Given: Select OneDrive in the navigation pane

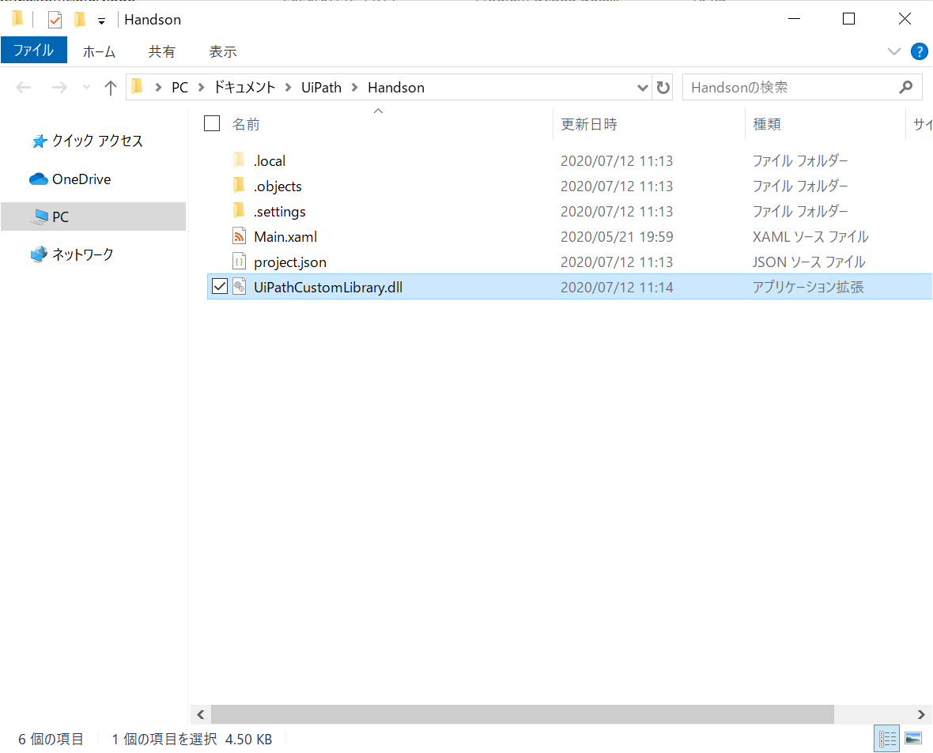Looking at the screenshot, I should coord(70,179).
